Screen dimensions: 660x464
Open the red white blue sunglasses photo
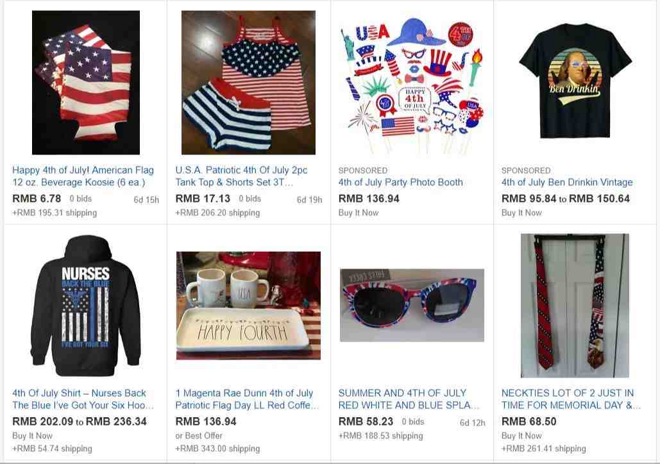[x=412, y=306]
